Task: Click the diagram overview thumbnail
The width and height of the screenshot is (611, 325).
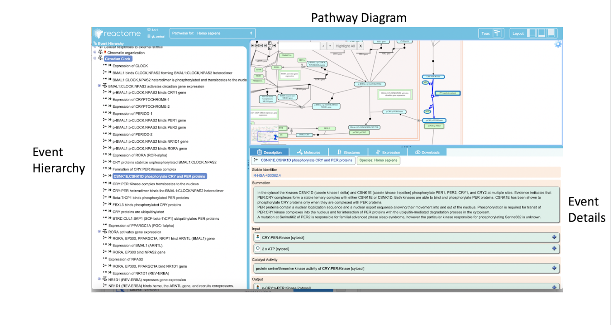Action: (264, 135)
